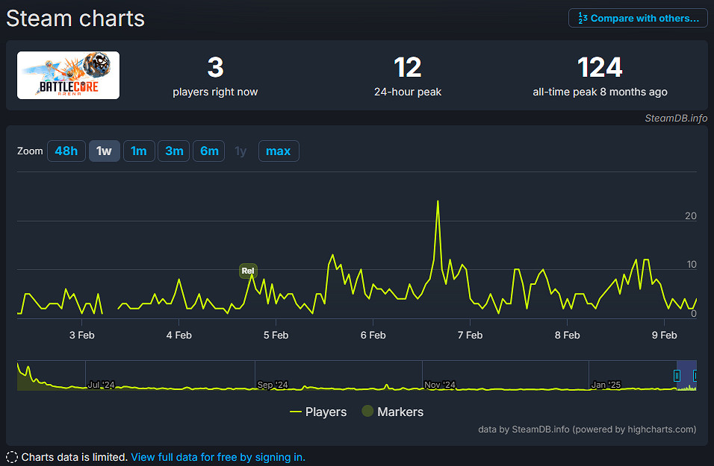714x466 pixels.
Task: Select the 1w zoom range
Action: pos(104,151)
